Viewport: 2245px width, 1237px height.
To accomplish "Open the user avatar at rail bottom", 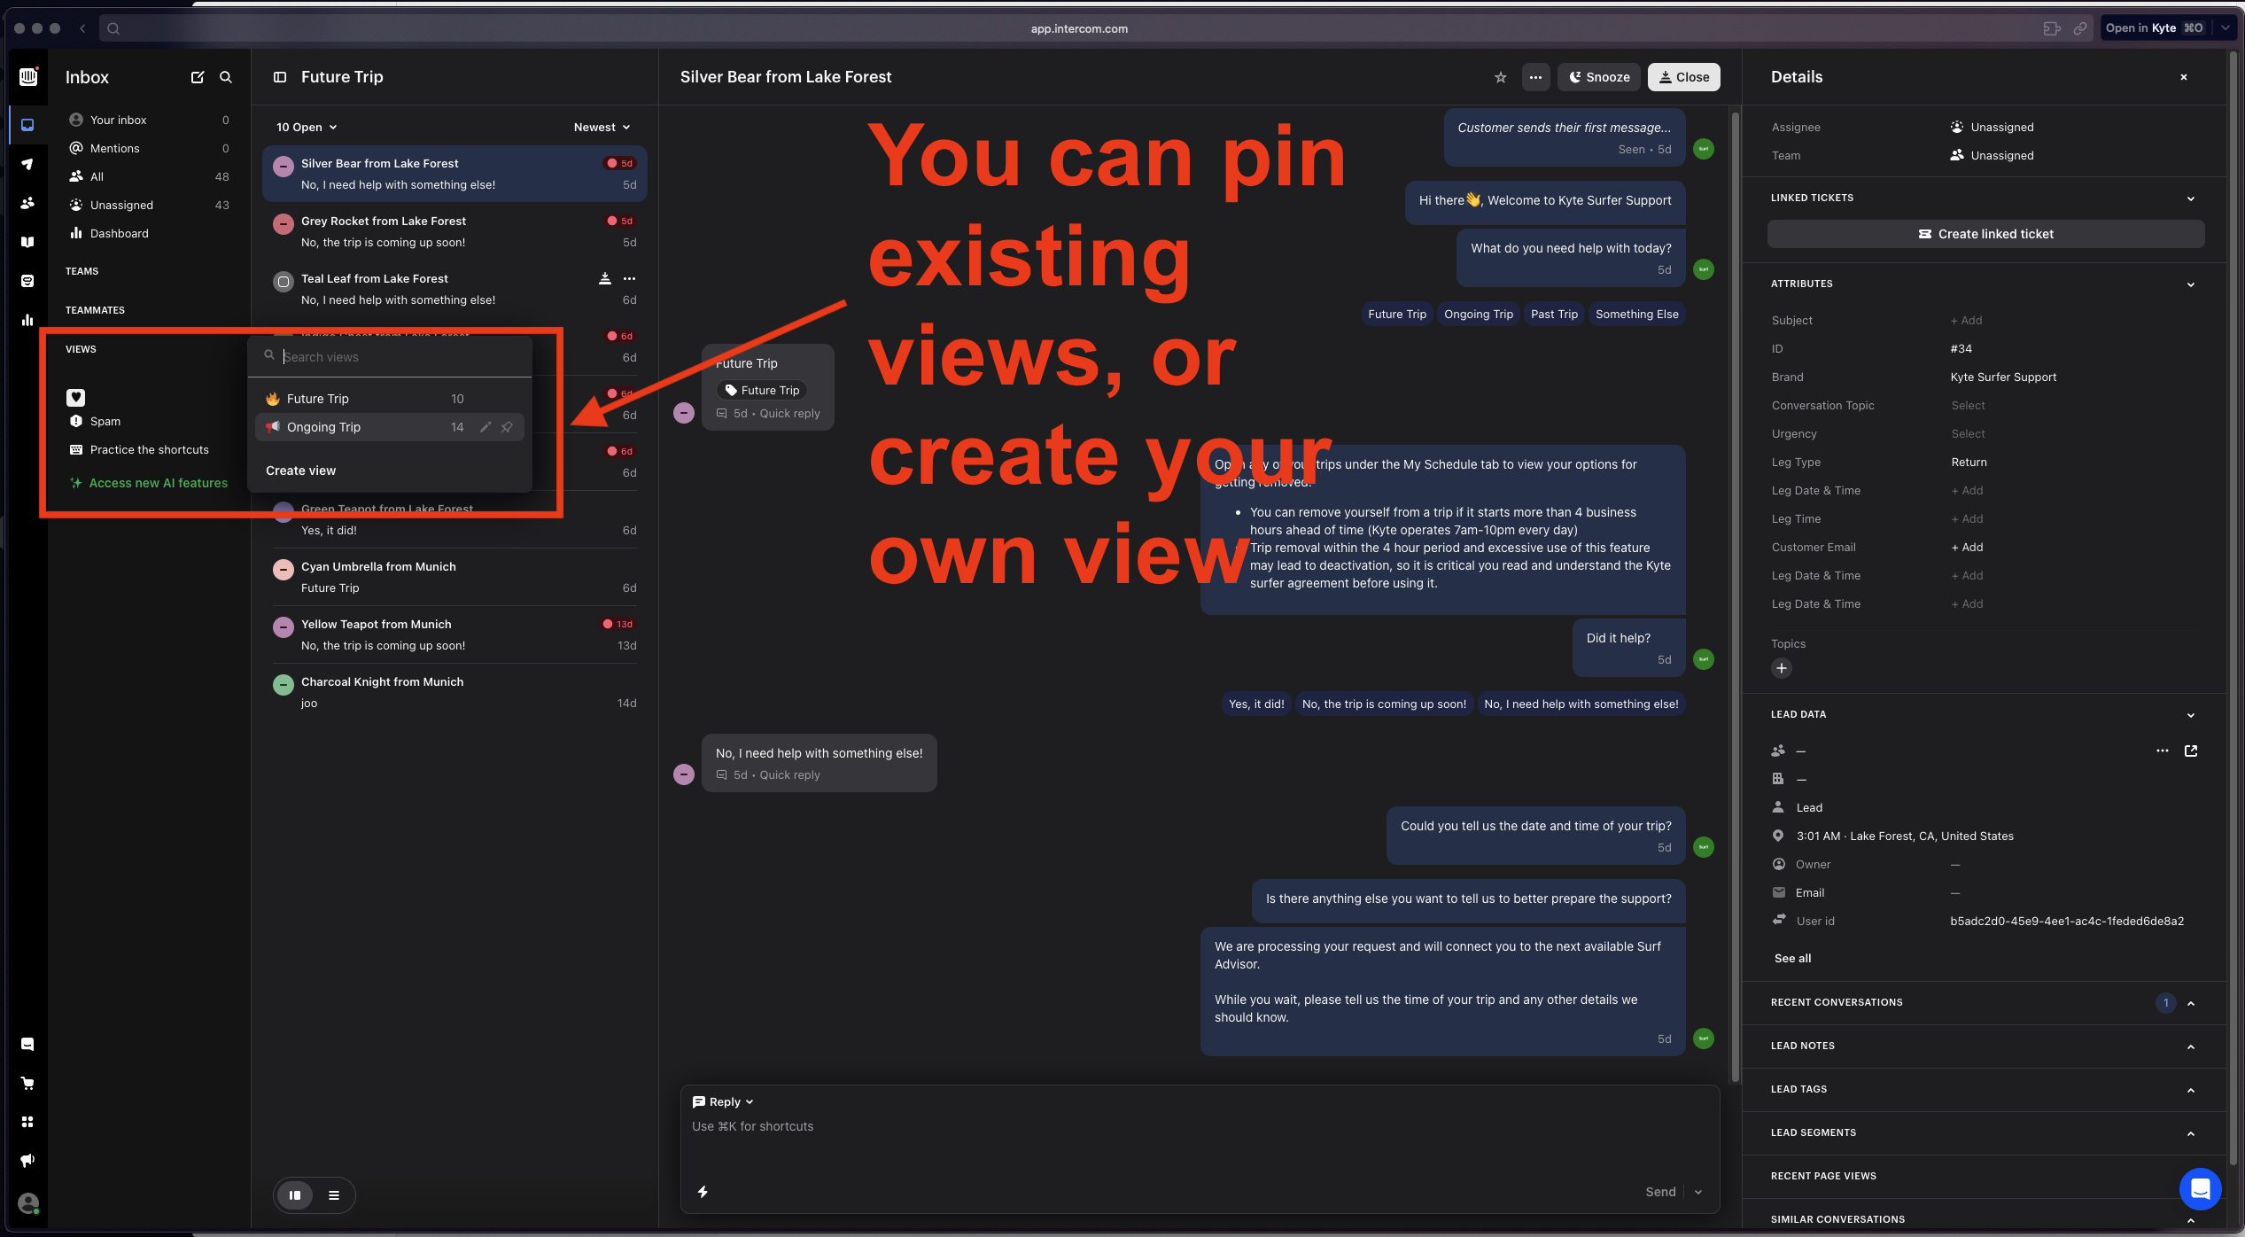I will coord(28,1203).
